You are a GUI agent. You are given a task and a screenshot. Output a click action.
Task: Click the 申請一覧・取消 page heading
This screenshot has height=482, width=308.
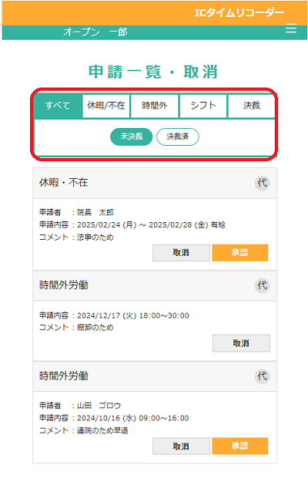[x=153, y=72]
